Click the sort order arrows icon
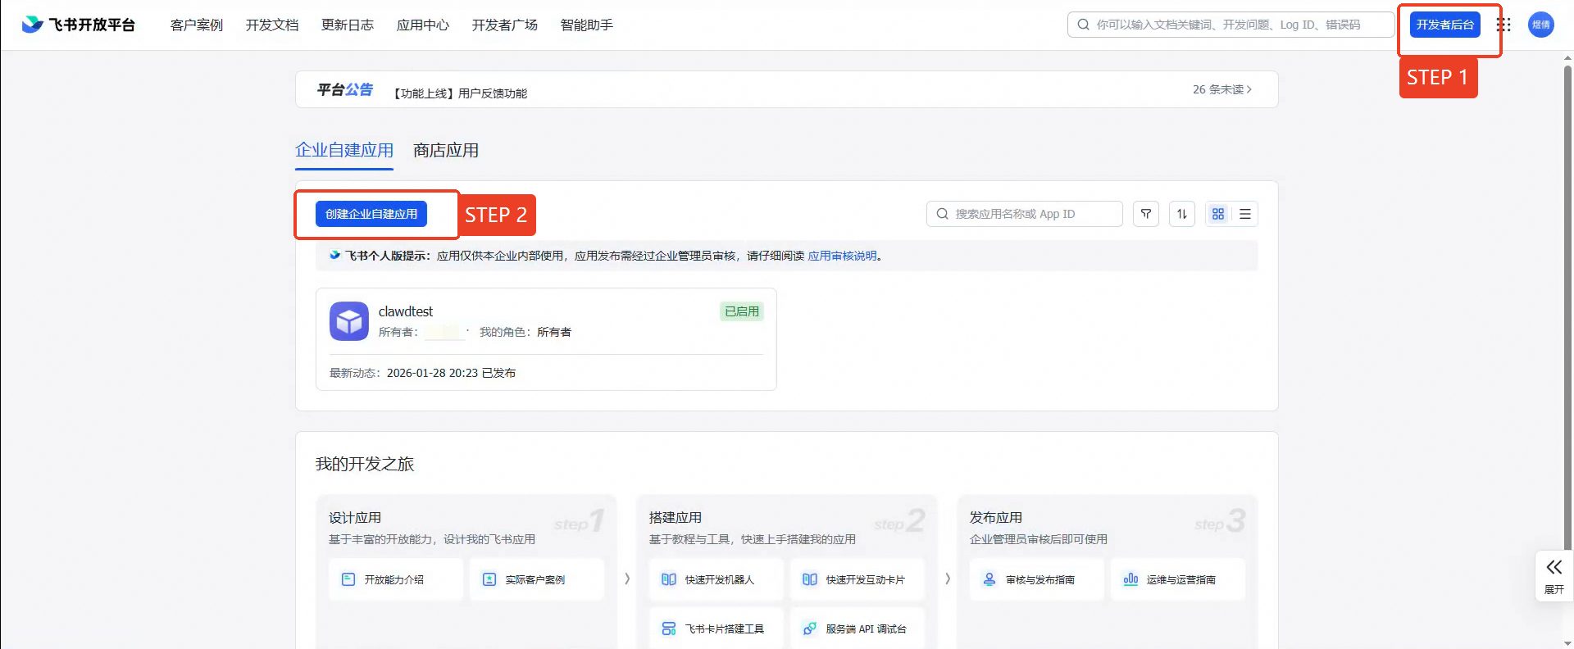 [1182, 214]
